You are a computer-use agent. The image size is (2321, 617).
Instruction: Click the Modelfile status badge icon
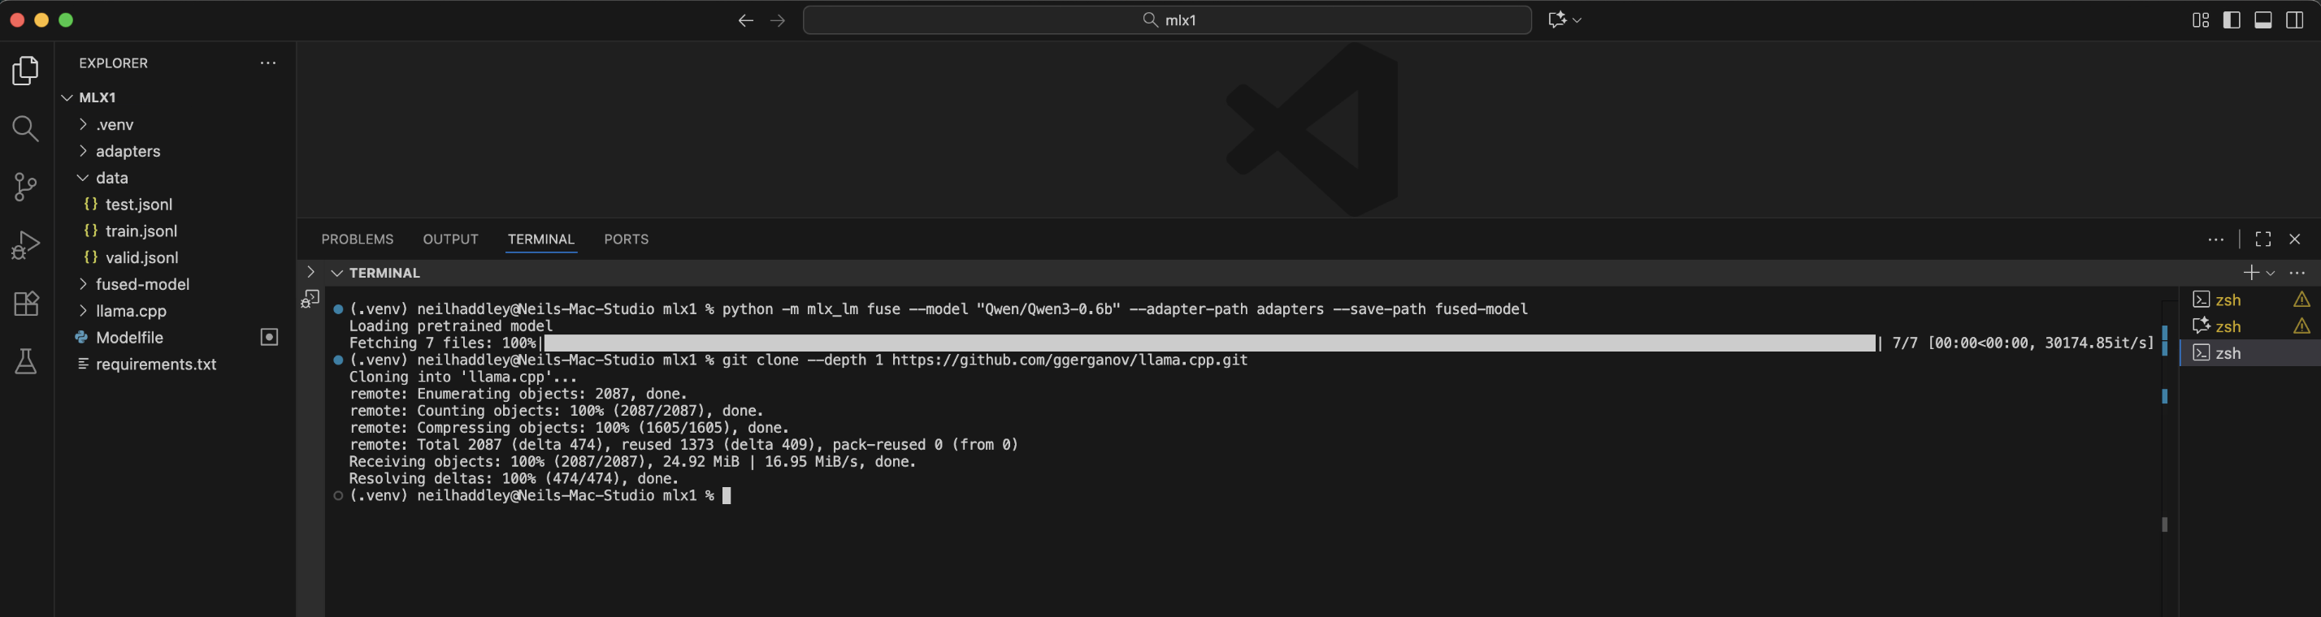(270, 337)
